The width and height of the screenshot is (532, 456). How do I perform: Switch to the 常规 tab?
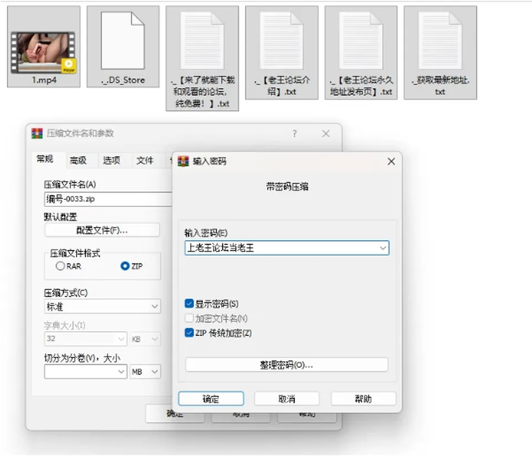point(45,159)
